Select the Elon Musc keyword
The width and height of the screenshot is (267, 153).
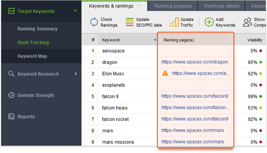click(113, 73)
